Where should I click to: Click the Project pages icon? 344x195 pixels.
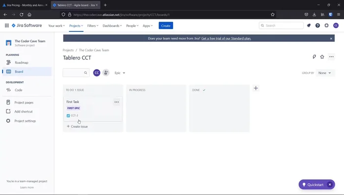pyautogui.click(x=8, y=102)
